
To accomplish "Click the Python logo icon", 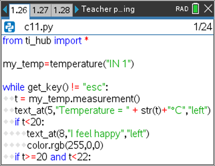I will (9, 27).
